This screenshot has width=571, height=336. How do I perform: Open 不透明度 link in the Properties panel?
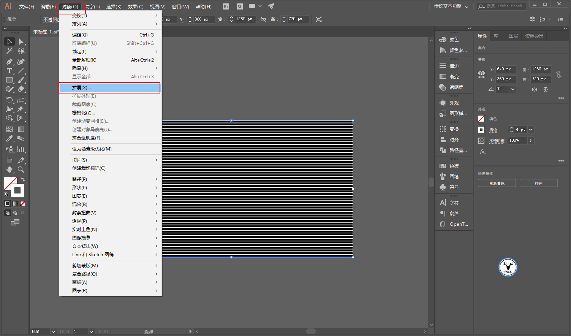[x=497, y=141]
